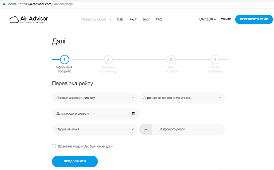Open the FAQ page

[159, 19]
